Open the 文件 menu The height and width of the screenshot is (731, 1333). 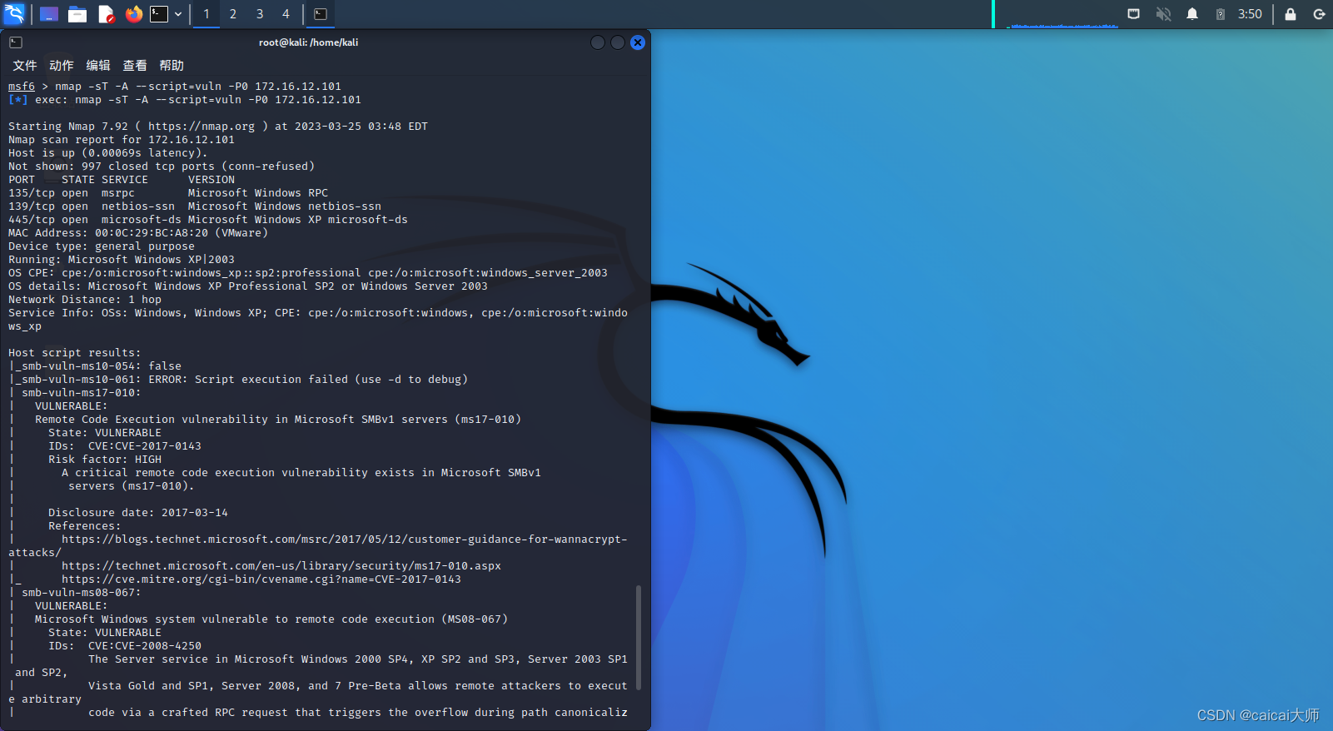pos(25,65)
